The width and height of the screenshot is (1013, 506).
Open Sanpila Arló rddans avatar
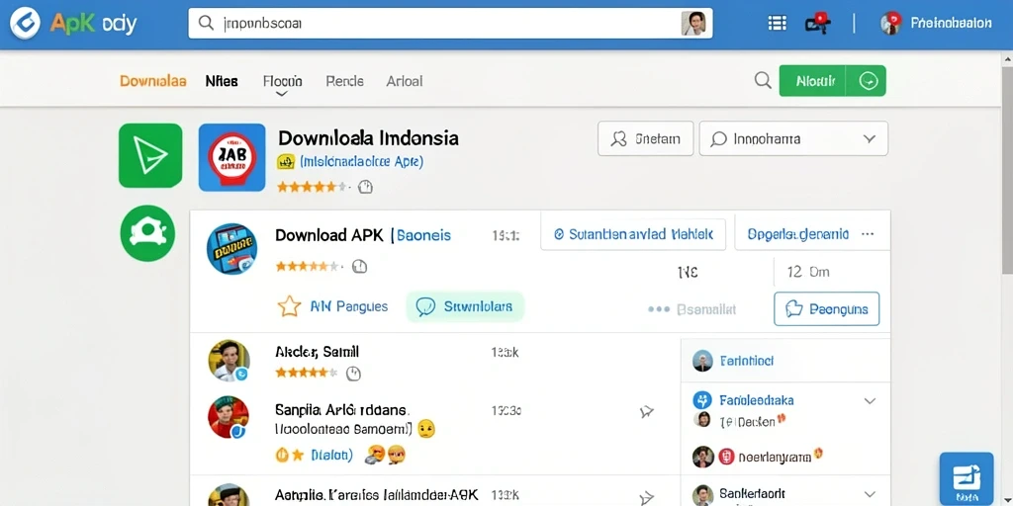click(x=229, y=418)
